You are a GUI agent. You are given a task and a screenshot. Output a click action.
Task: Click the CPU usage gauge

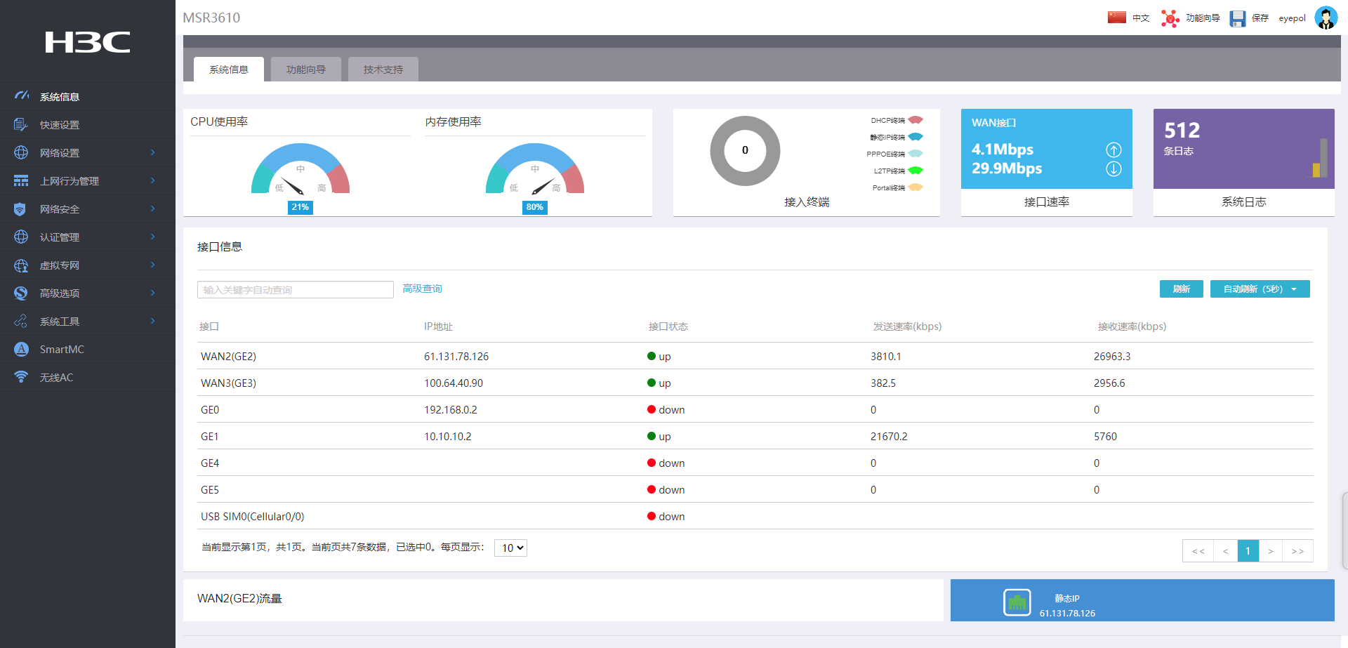[300, 172]
